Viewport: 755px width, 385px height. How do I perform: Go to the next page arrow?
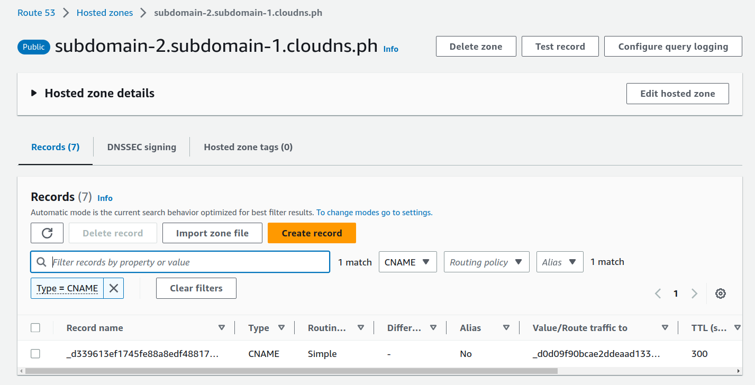click(694, 294)
